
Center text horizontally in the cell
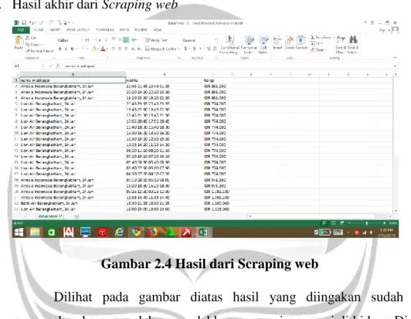click(120, 49)
